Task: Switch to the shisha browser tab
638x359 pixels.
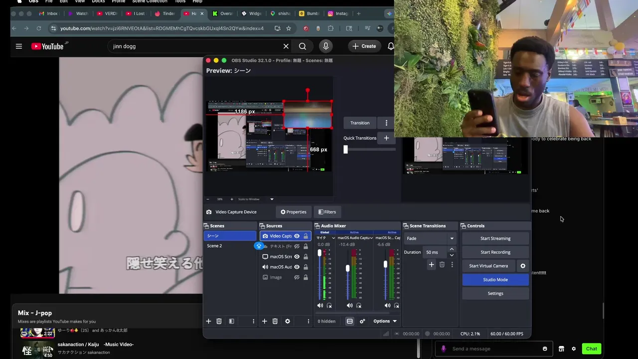Action: click(280, 13)
